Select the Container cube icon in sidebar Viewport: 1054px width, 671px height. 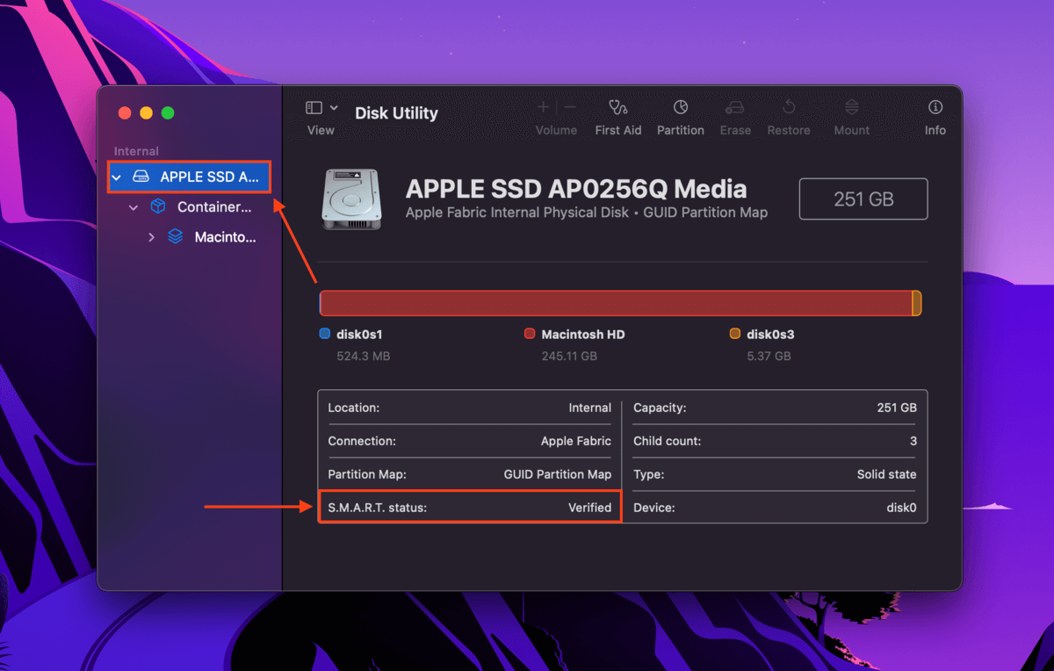coord(158,207)
